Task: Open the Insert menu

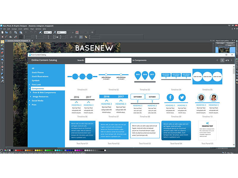Action: click(20, 29)
